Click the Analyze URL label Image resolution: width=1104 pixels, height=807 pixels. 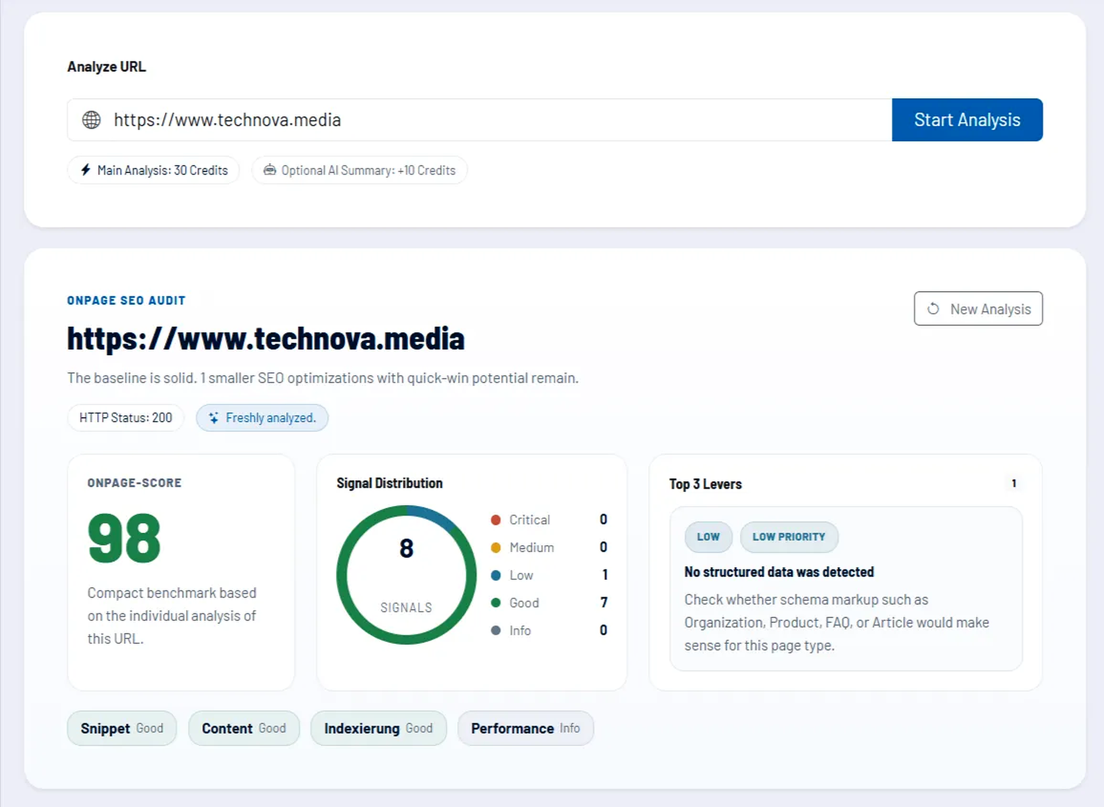pyautogui.click(x=106, y=66)
